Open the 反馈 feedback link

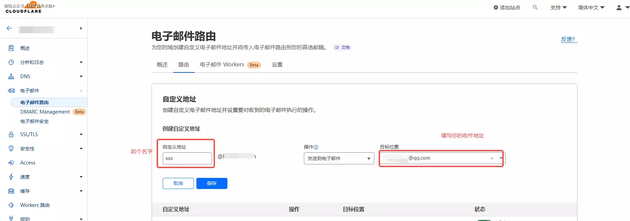tap(568, 39)
